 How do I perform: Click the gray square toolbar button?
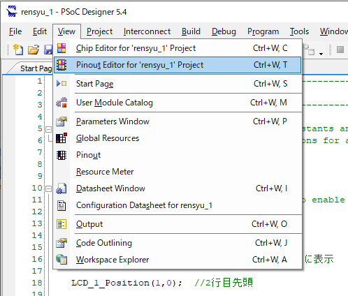(340, 50)
